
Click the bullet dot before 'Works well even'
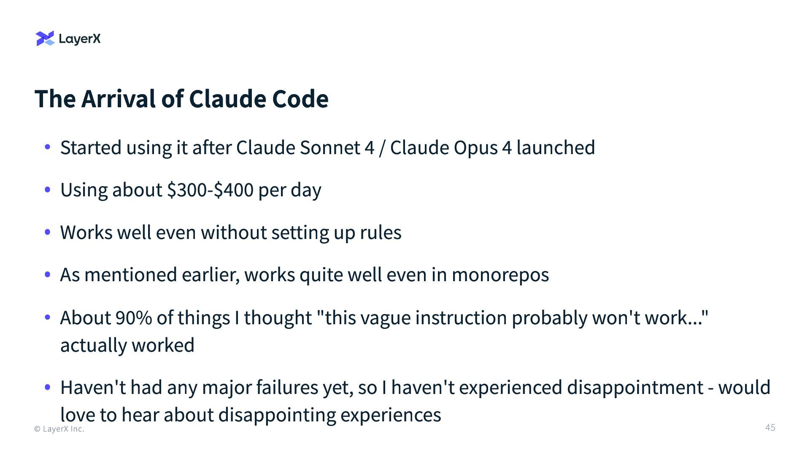coord(48,232)
